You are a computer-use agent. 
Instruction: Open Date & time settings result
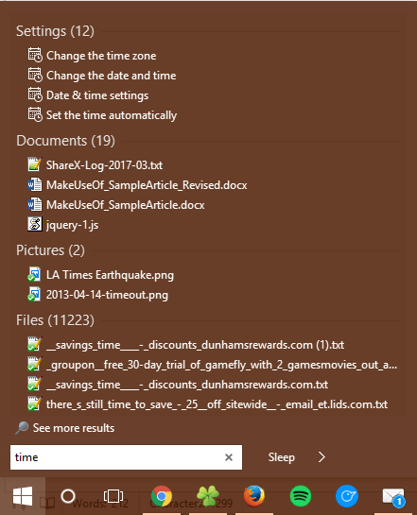coord(97,95)
